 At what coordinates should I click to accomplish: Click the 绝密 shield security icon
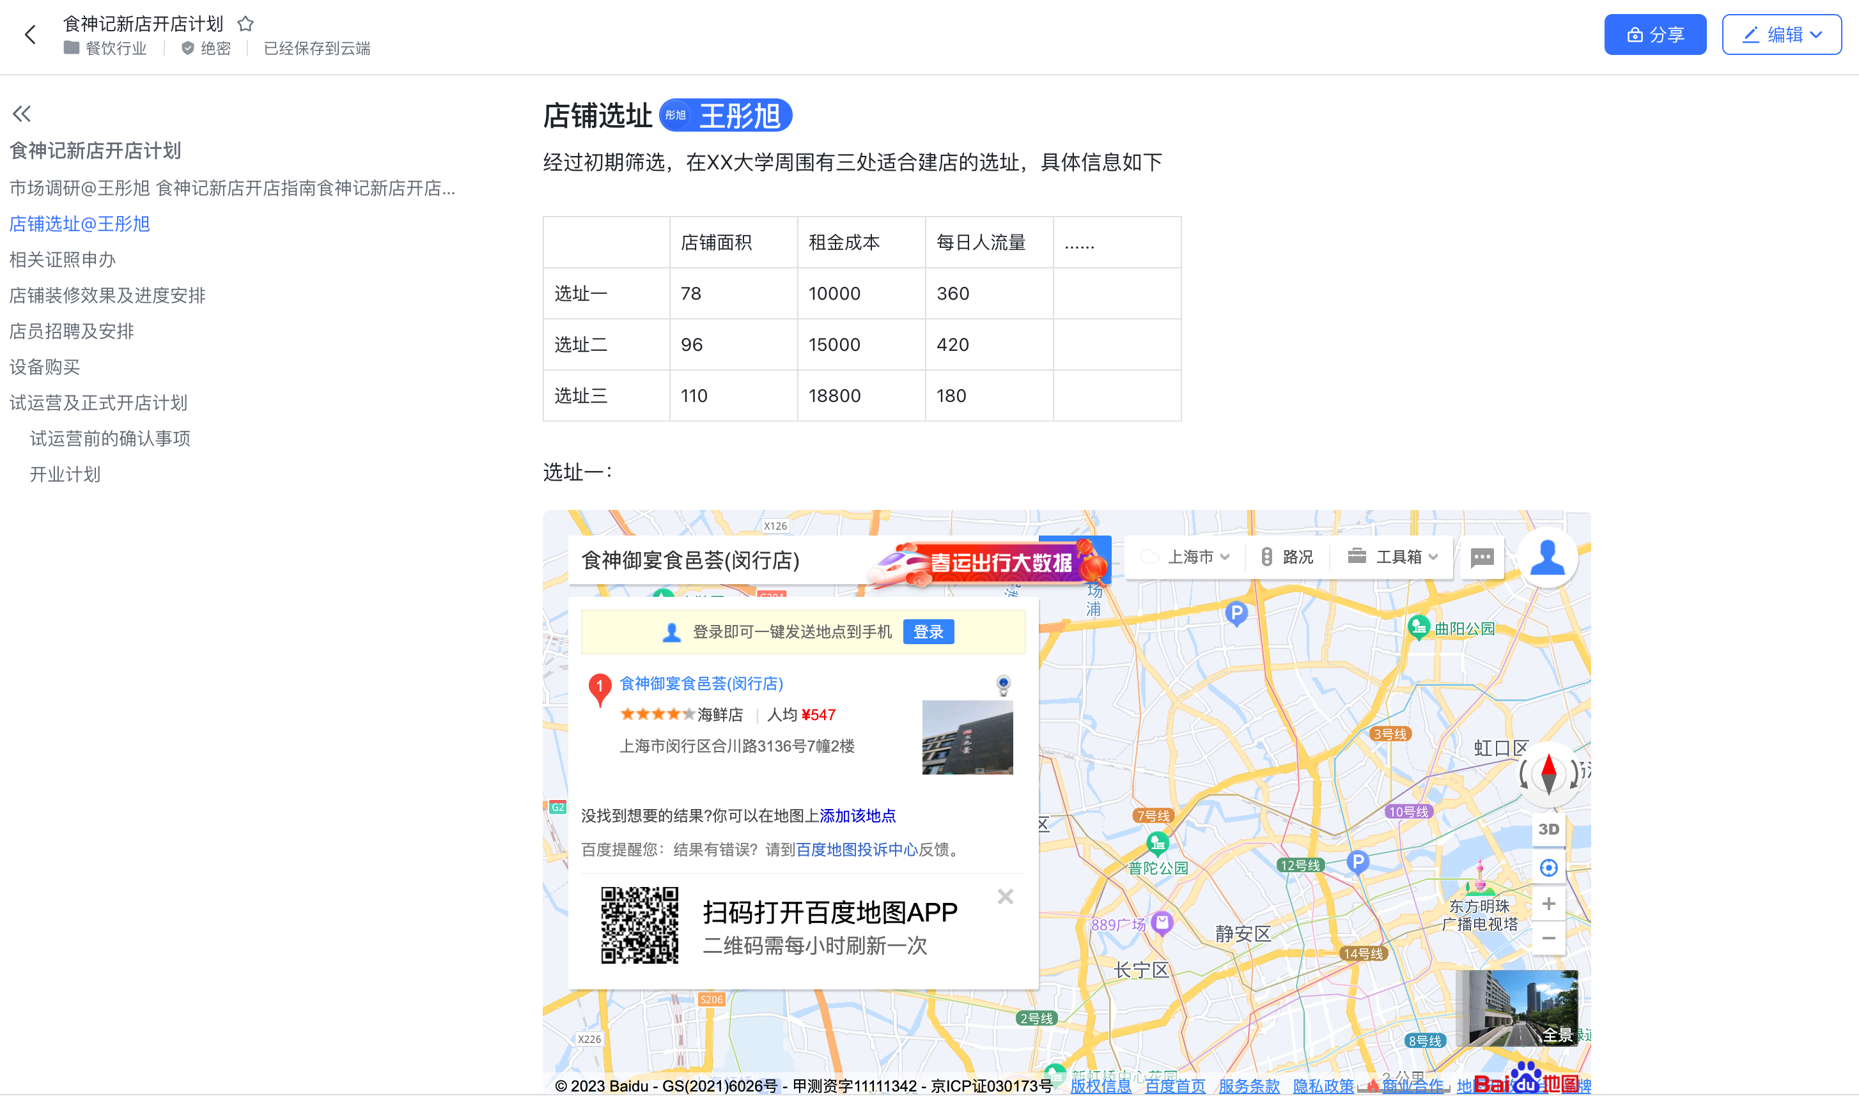(188, 49)
